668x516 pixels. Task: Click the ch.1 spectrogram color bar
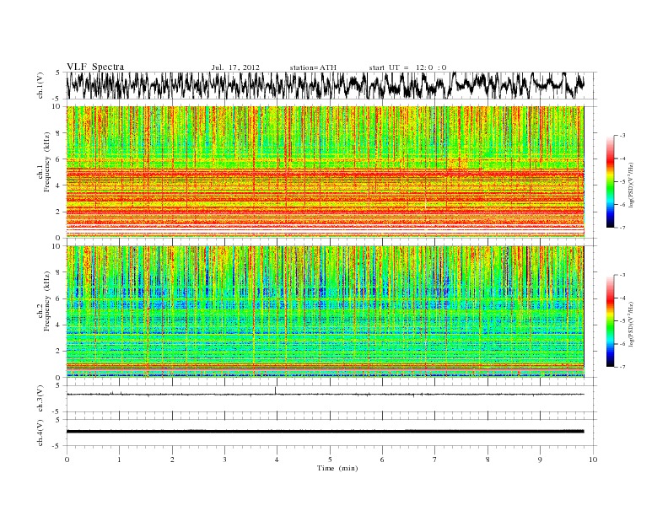pyautogui.click(x=610, y=181)
